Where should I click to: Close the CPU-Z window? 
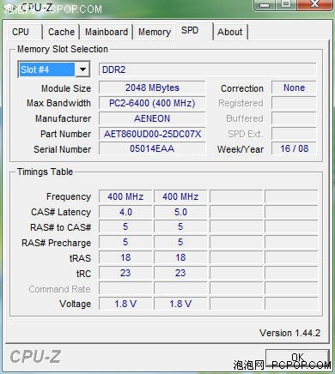[x=314, y=4]
